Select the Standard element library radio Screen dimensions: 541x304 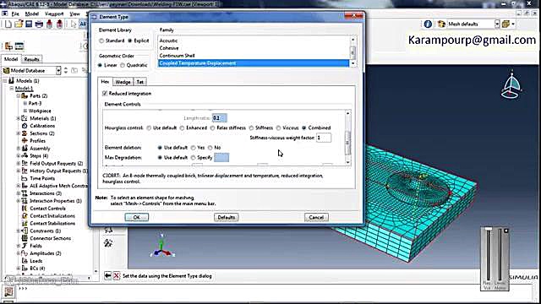point(101,41)
